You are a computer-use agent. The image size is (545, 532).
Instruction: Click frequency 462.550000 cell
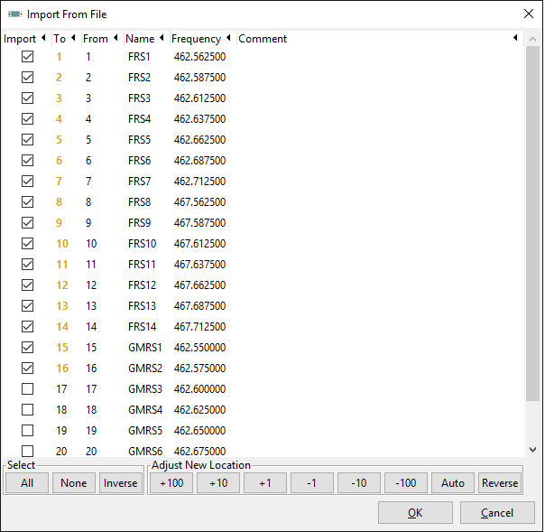(199, 348)
